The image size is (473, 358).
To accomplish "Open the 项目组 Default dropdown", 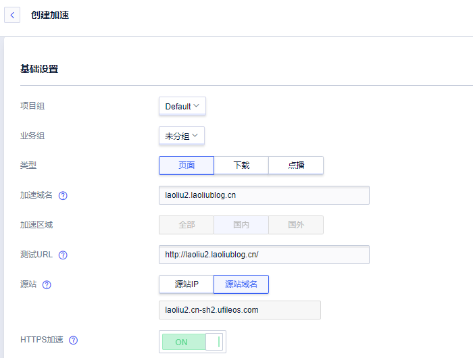I will (182, 106).
